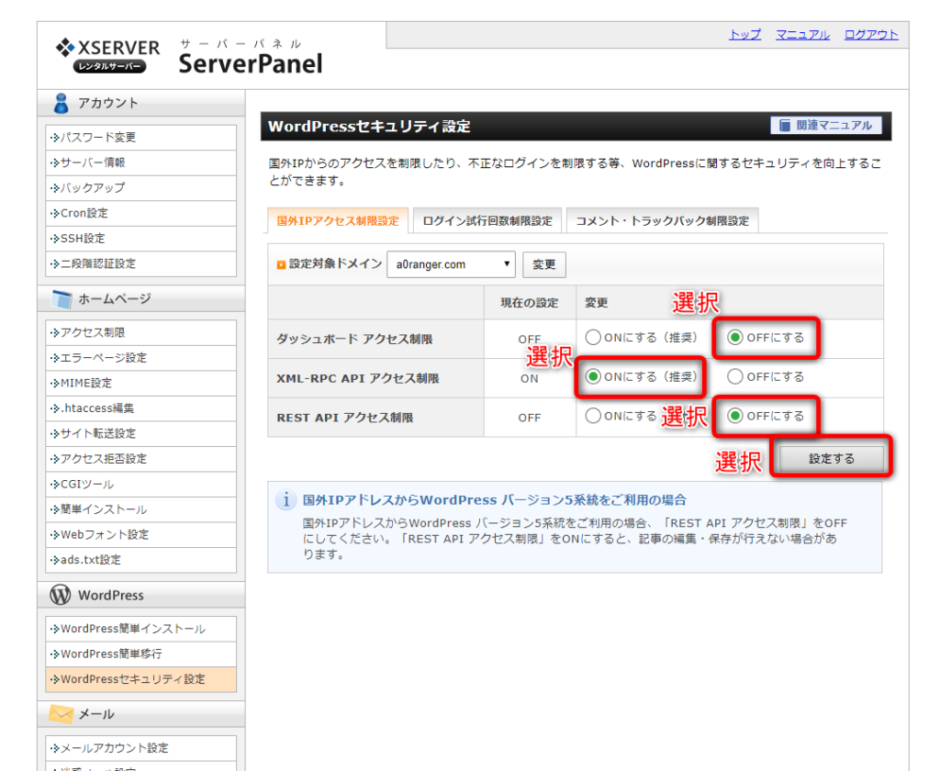Viewport: 940px width, 771px height.
Task: Open ads.txt設定 menu item
Action: [140, 559]
